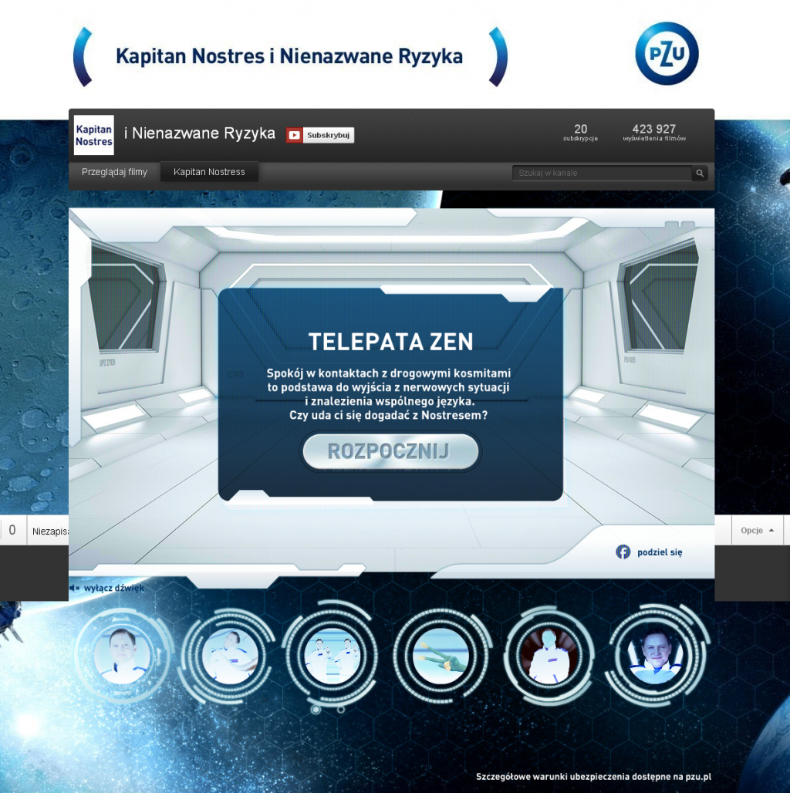Screen dimensions: 790x793
Task: Select the first circular captain portrait thumbnail
Action: (123, 656)
